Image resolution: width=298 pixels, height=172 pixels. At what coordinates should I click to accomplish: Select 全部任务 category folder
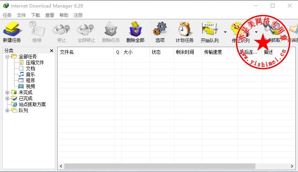[24, 56]
